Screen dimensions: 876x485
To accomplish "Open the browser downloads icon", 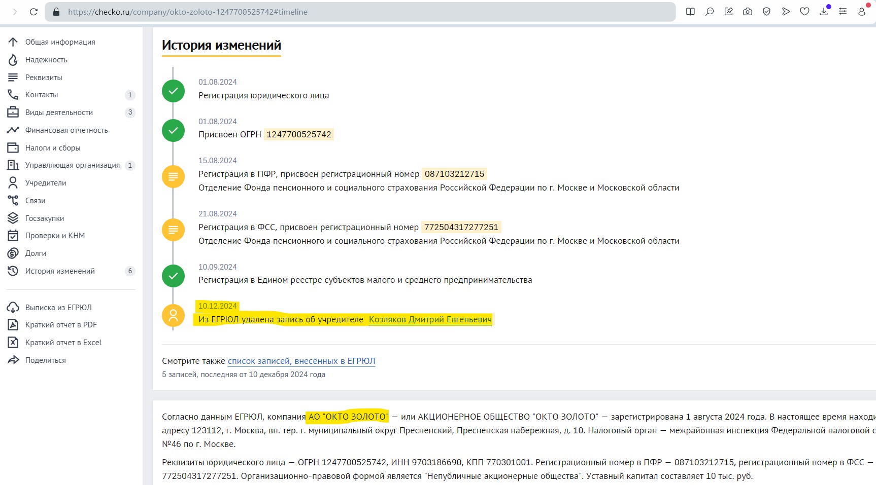I will pyautogui.click(x=824, y=12).
